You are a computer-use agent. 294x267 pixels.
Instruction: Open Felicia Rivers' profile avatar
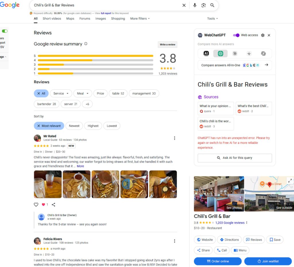37,241
